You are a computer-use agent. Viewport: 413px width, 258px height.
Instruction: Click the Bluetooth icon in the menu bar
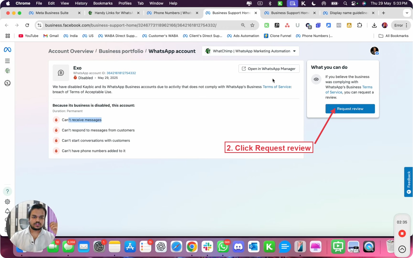point(270,3)
